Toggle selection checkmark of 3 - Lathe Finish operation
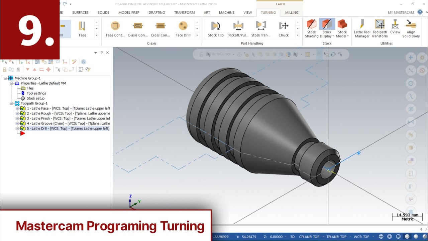The width and height of the screenshot is (428, 241). (23, 118)
